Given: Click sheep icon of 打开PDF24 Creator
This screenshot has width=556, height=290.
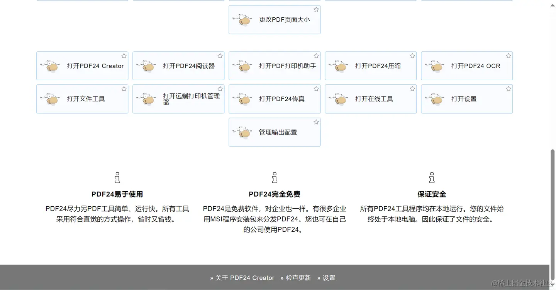Looking at the screenshot, I should (51, 66).
